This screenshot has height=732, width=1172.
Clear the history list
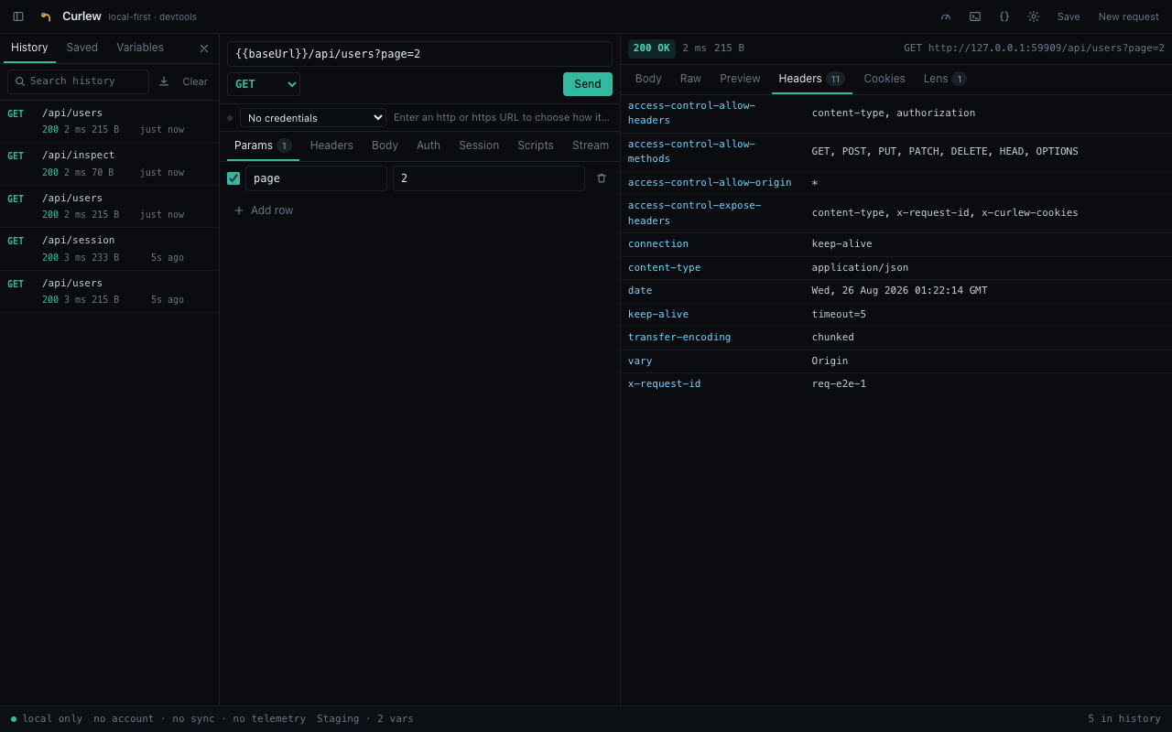[195, 81]
